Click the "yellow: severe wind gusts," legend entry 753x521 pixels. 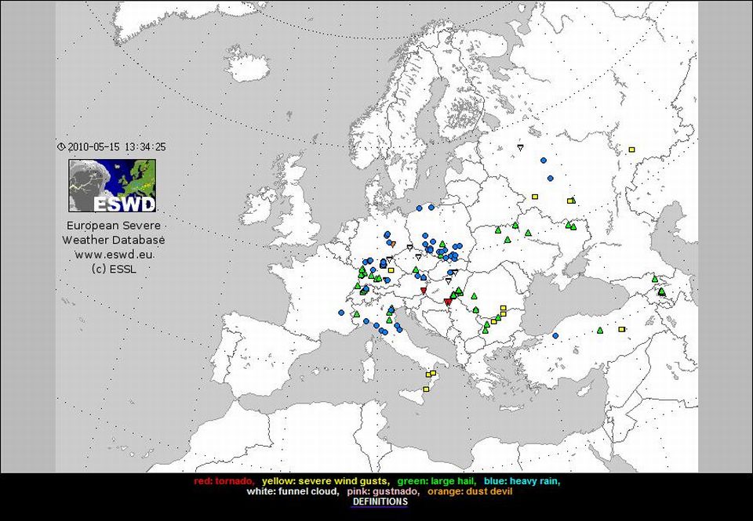click(326, 481)
